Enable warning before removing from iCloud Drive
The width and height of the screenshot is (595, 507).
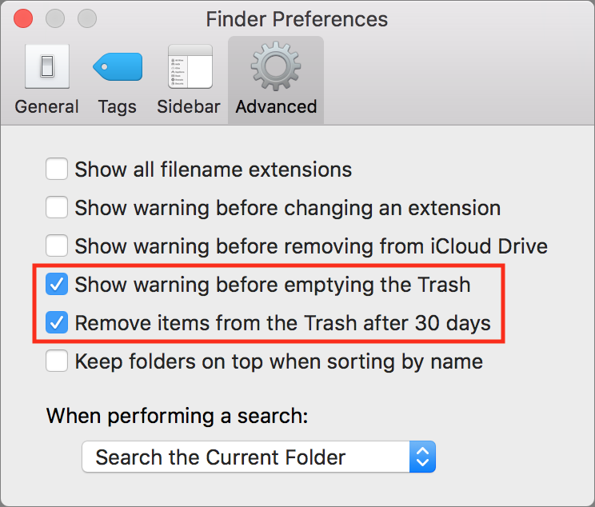[x=57, y=246]
